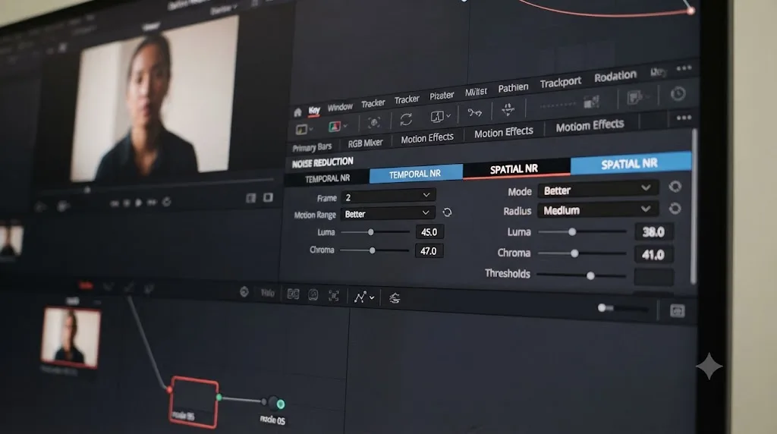
Task: Open the Primary Bars tab
Action: point(312,147)
